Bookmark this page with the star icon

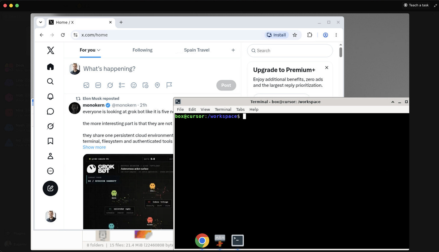pos(295,35)
